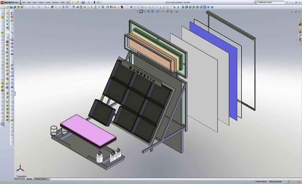The width and height of the screenshot is (302, 184).
Task: Toggle the Section View button
Action: coord(149,11)
